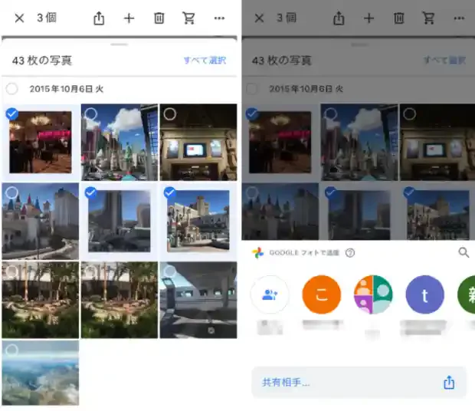The width and height of the screenshot is (475, 411).
Task: Tap the trash delete icon in left screen
Action: (159, 18)
